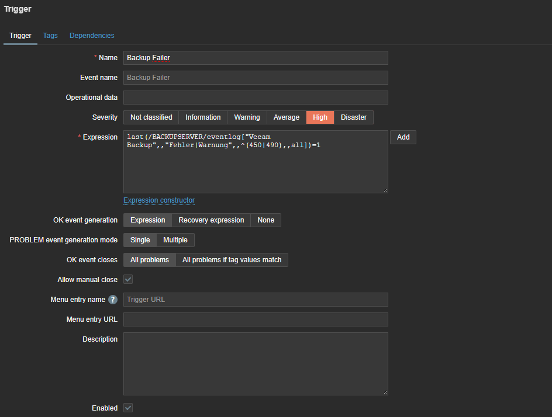Click the Add button next to Expression

coord(403,137)
